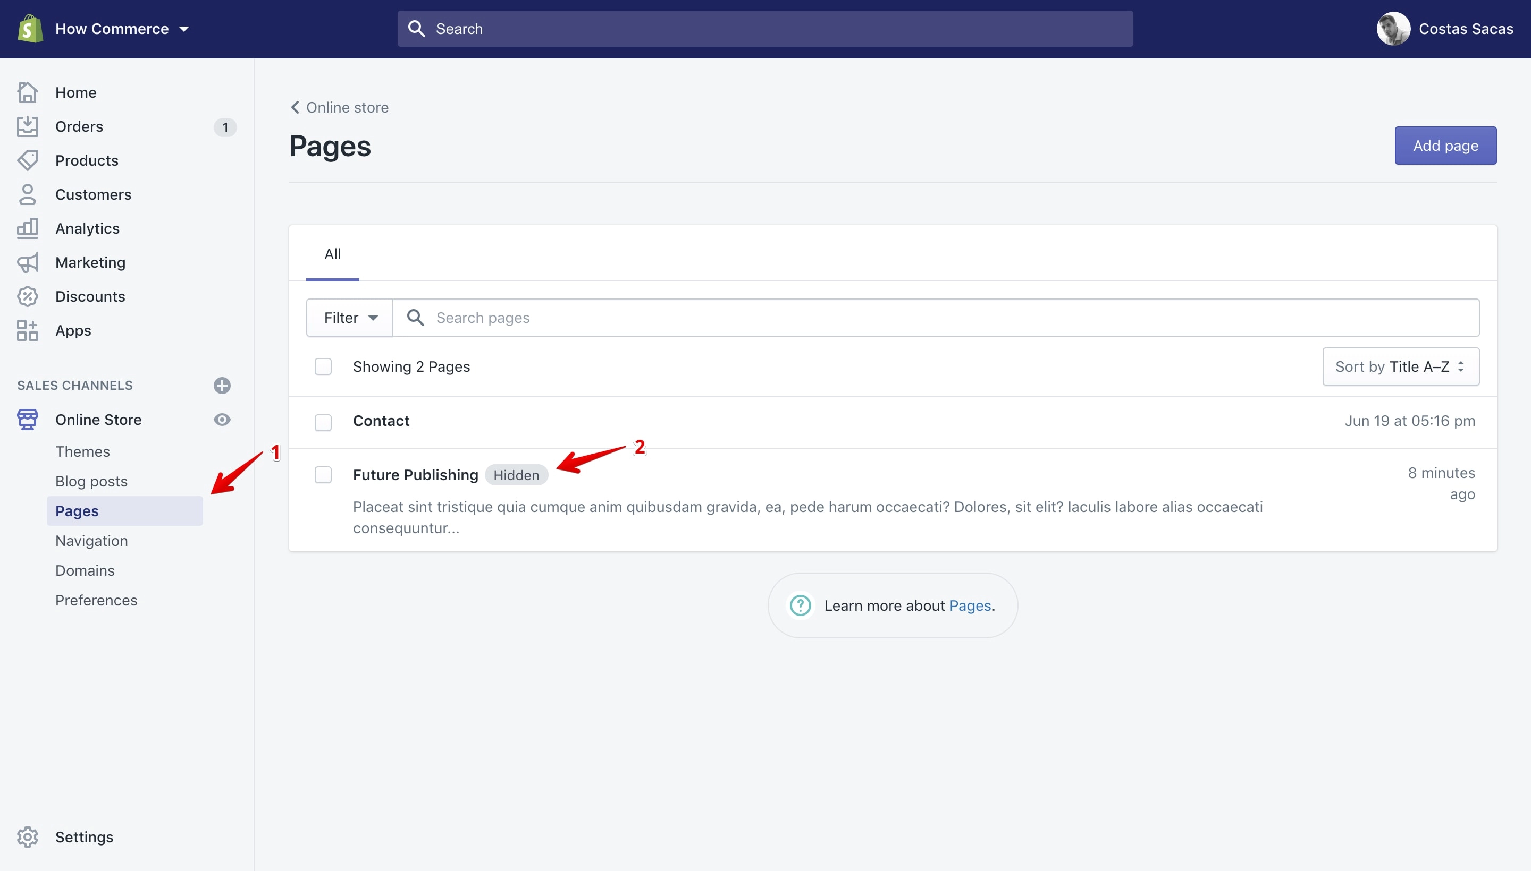Open Themes under Online Store
Image resolution: width=1531 pixels, height=871 pixels.
point(82,451)
